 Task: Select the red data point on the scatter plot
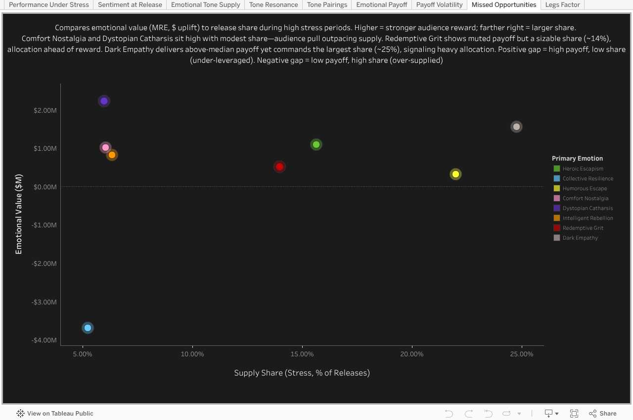[x=279, y=167]
